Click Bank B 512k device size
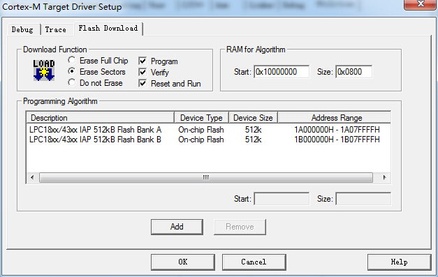438x277 pixels. point(254,140)
